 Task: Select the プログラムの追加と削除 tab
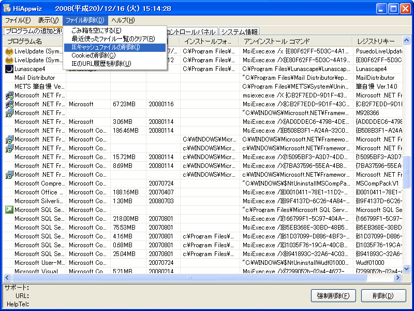pos(34,31)
